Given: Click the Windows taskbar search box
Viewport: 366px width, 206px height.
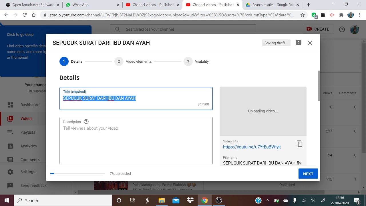Looking at the screenshot, I should [63, 200].
